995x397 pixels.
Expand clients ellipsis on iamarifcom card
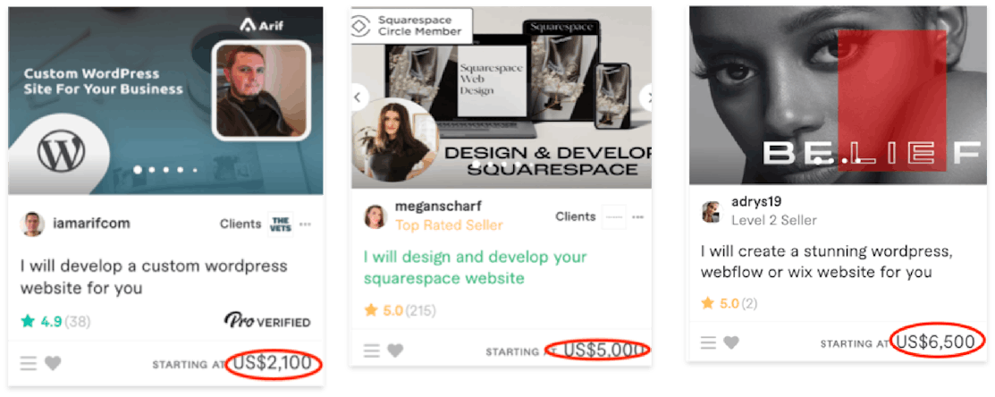pyautogui.click(x=305, y=224)
